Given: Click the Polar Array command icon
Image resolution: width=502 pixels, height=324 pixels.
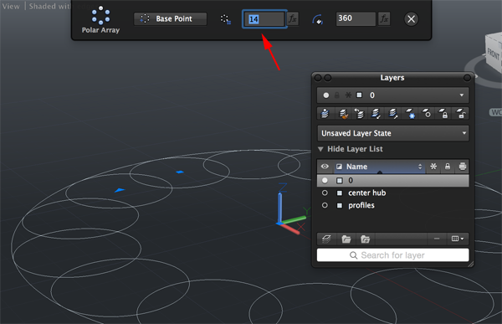Looking at the screenshot, I should (x=100, y=15).
